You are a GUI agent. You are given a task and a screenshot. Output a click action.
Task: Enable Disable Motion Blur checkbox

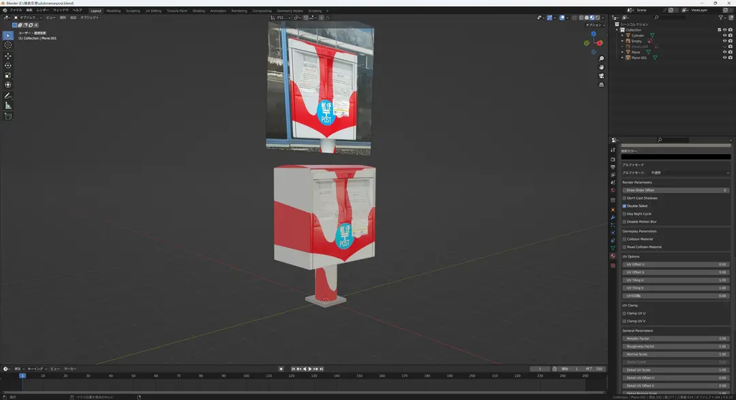point(624,221)
